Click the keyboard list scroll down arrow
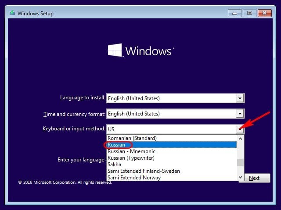281x210 pixels. [240, 177]
